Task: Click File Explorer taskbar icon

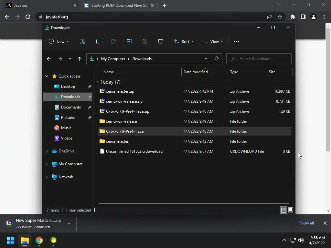Action: click(x=25, y=240)
